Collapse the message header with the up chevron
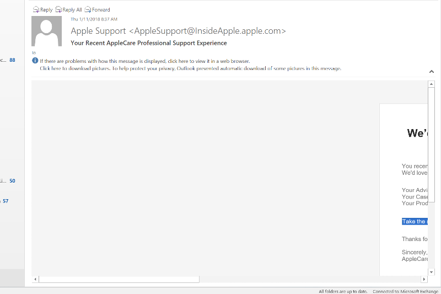Image resolution: width=441 pixels, height=294 pixels. click(432, 72)
